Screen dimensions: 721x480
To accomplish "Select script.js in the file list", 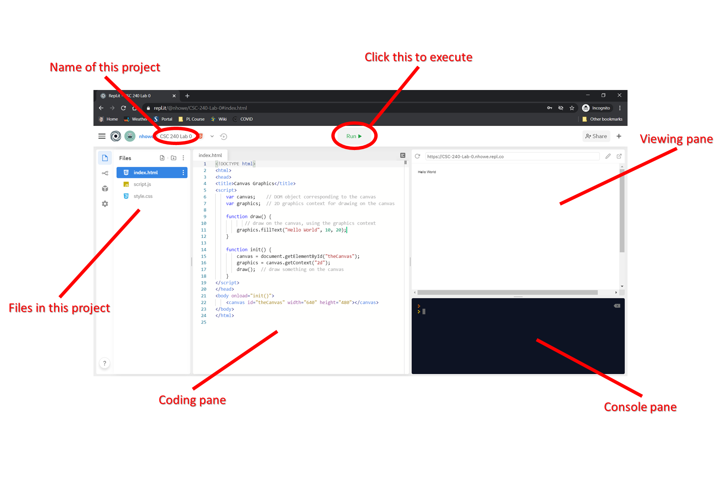I will tap(142, 184).
